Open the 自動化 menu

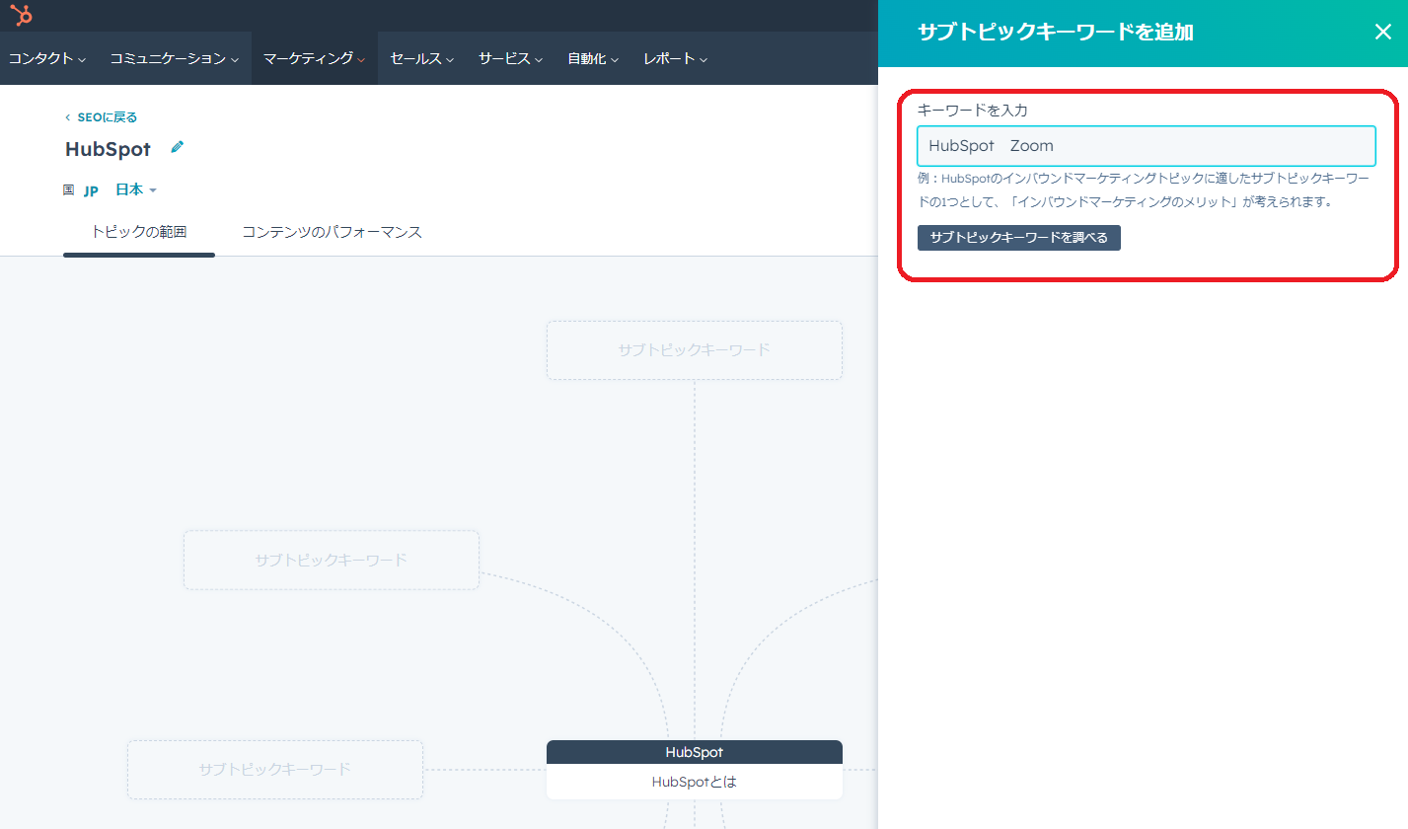[x=593, y=58]
